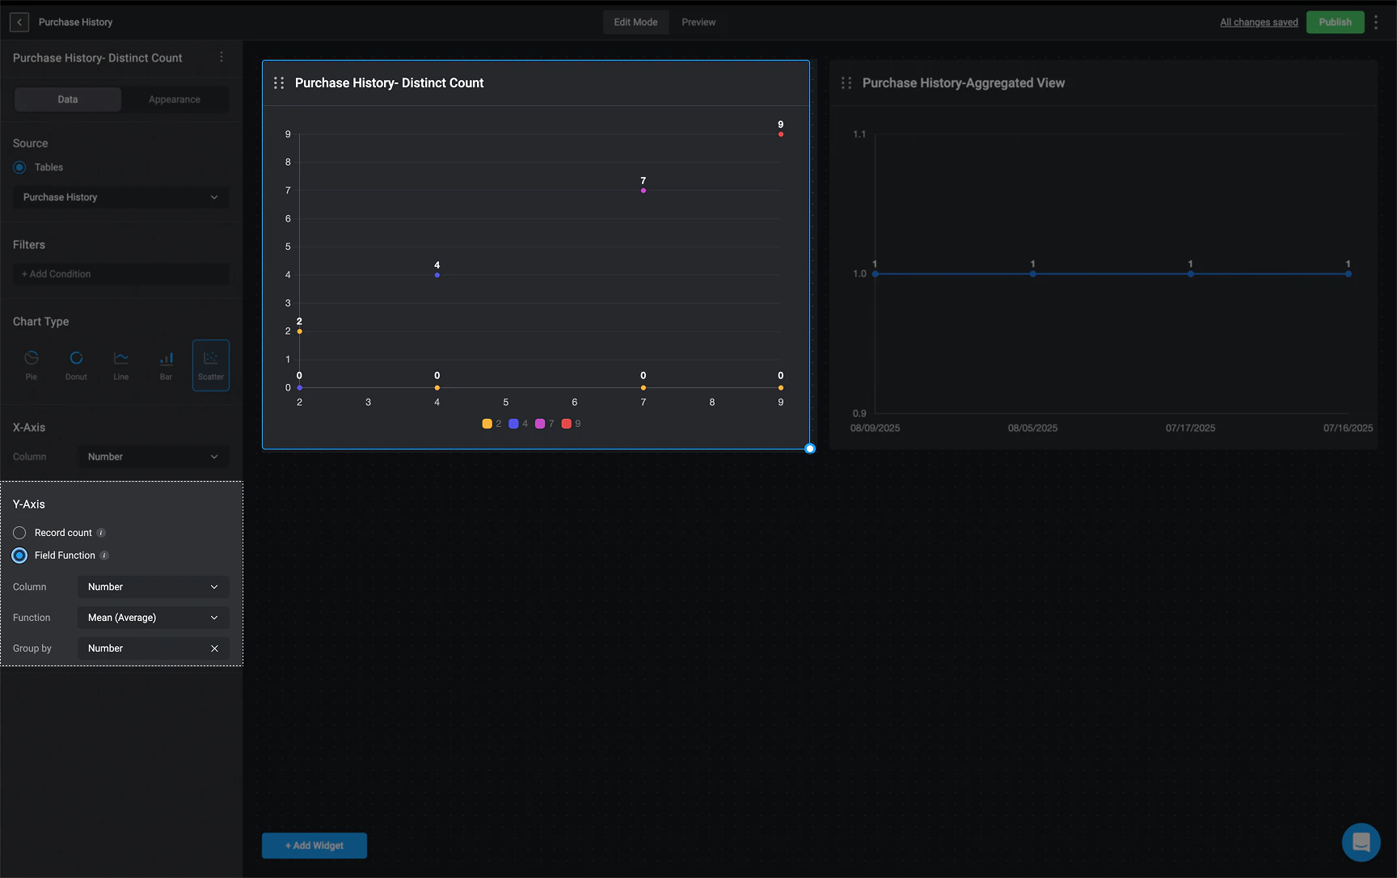Viewport: 1397px width, 878px height.
Task: Select the Record count radio option
Action: [x=19, y=533]
